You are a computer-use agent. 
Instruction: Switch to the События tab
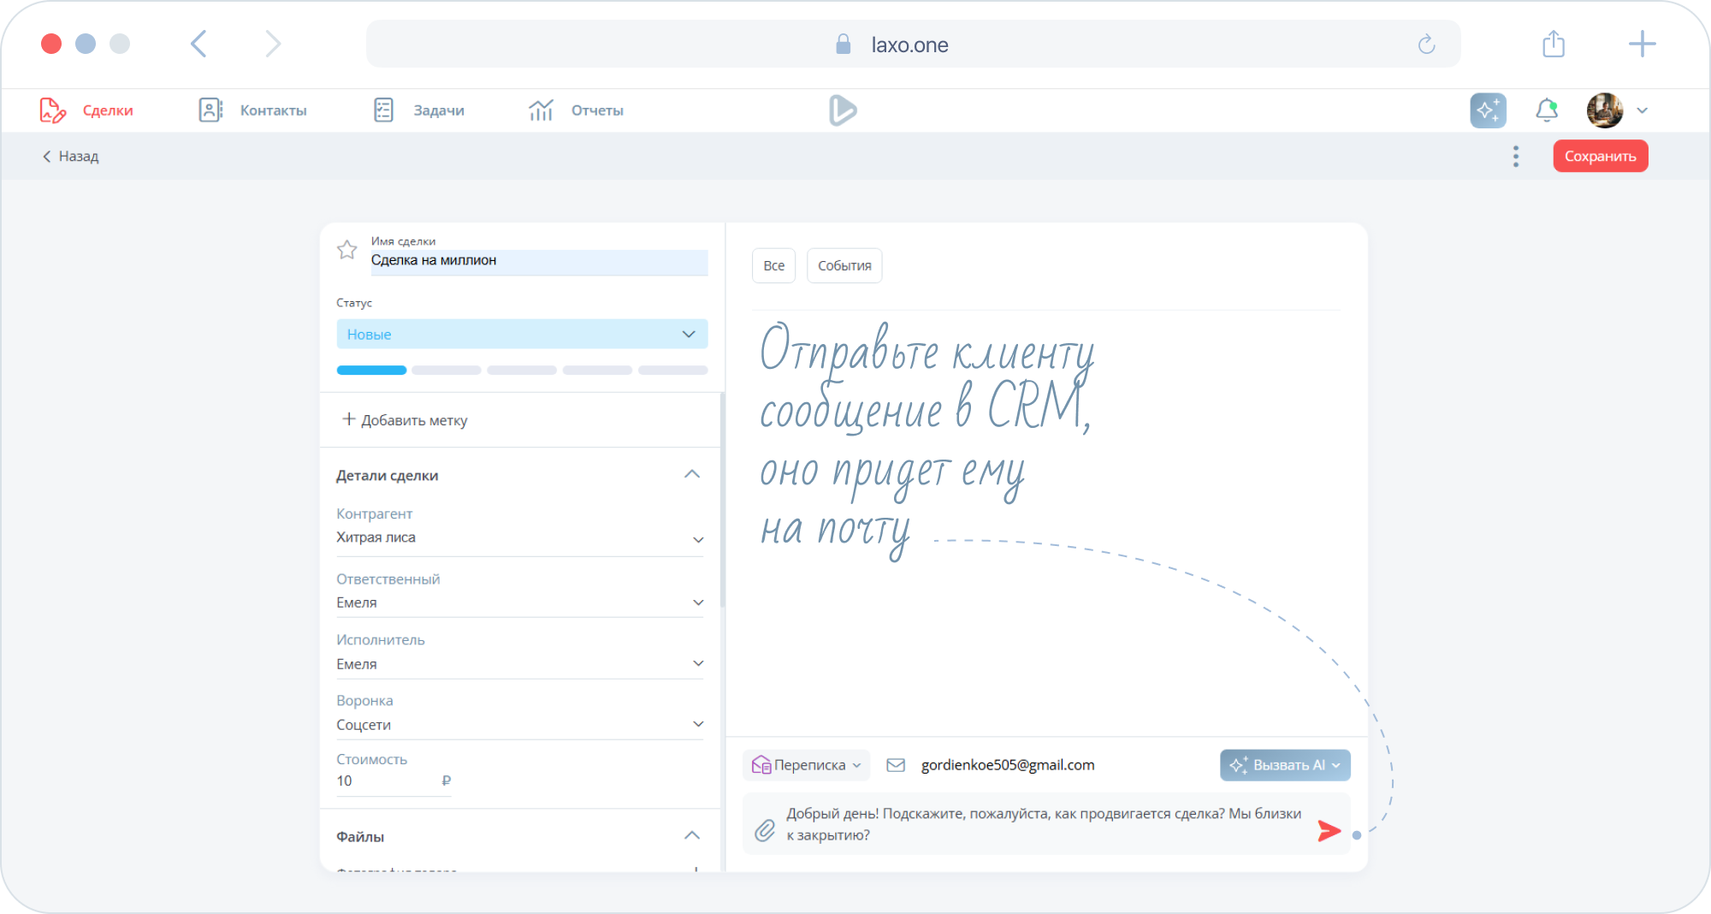click(x=844, y=266)
